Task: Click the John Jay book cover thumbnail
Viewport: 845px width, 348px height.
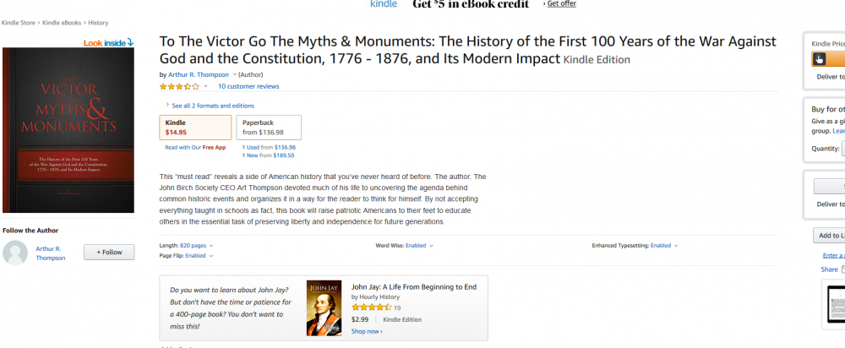Action: (324, 307)
